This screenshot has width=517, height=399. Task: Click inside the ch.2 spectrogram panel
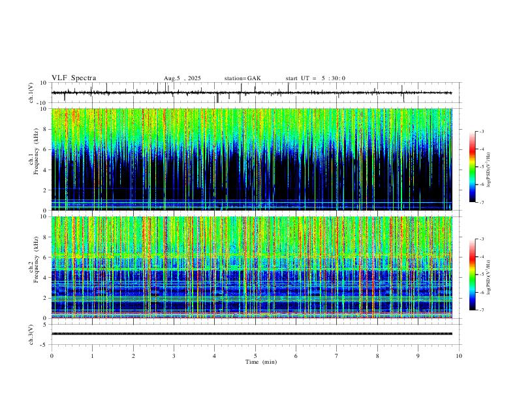[251, 267]
